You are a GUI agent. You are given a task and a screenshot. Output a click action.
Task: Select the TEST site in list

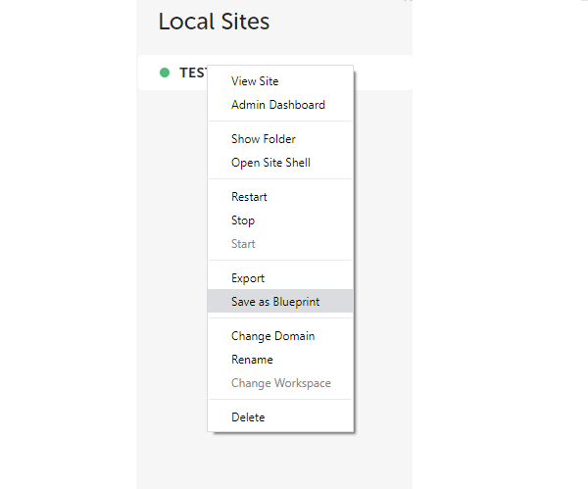(192, 73)
